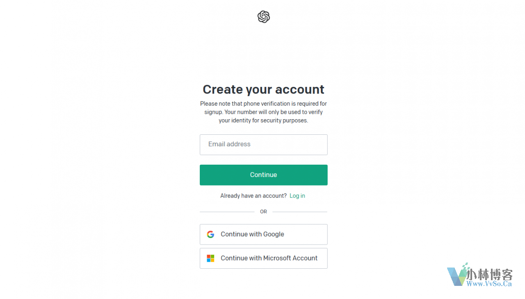This screenshot has width=525, height=299.
Task: Choose Continue with Microsoft Account
Action: (x=264, y=258)
